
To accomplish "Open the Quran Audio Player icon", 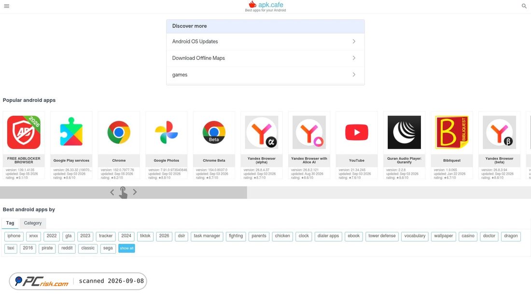I will tap(405, 132).
